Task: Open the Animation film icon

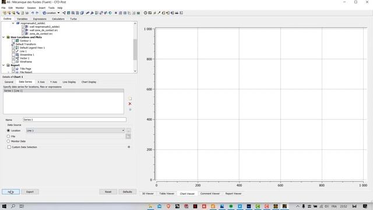Action: click(150, 13)
